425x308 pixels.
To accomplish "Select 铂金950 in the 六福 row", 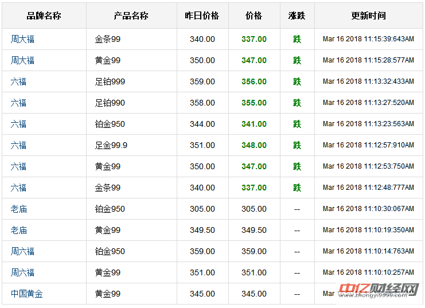I will click(110, 124).
